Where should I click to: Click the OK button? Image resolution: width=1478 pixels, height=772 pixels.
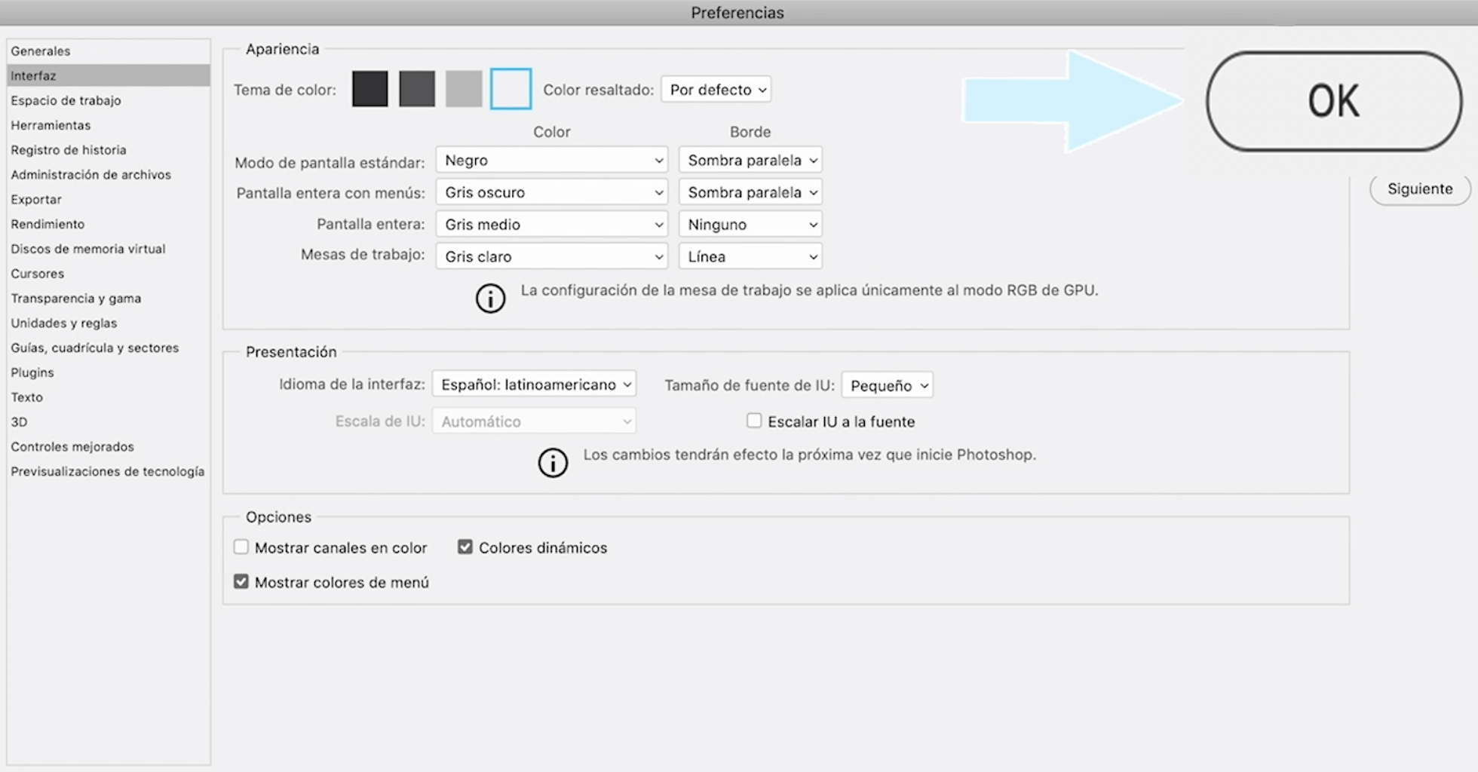(1334, 101)
